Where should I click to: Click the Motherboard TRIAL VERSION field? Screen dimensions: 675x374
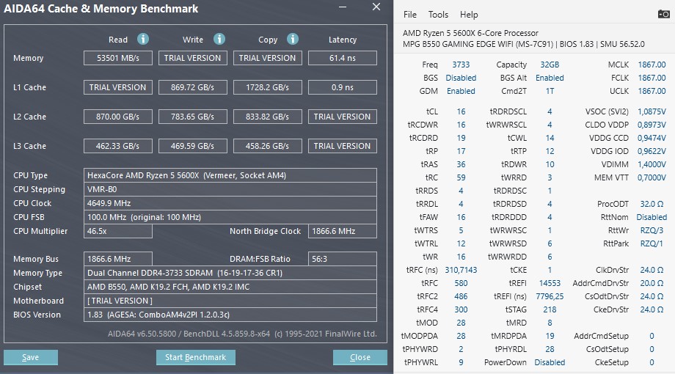[x=230, y=301]
